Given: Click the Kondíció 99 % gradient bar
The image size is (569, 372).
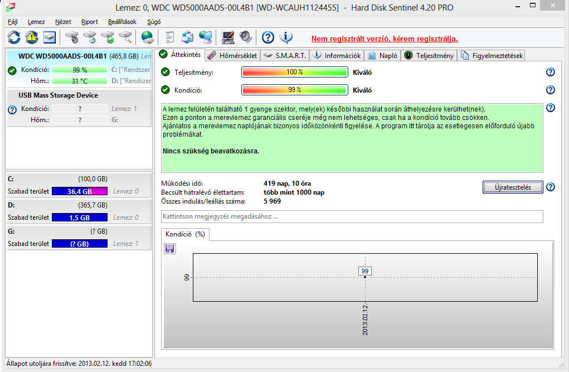Looking at the screenshot, I should click(x=295, y=90).
